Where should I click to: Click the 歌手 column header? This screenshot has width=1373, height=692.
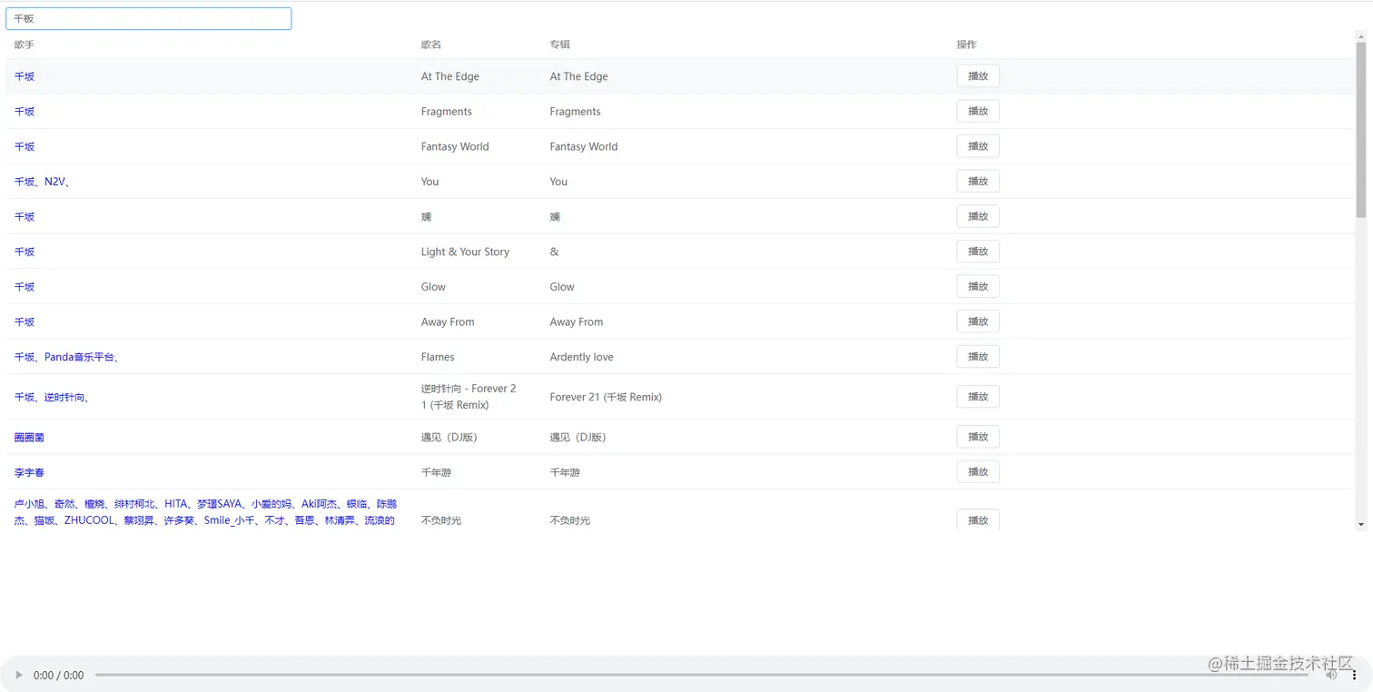coord(25,44)
